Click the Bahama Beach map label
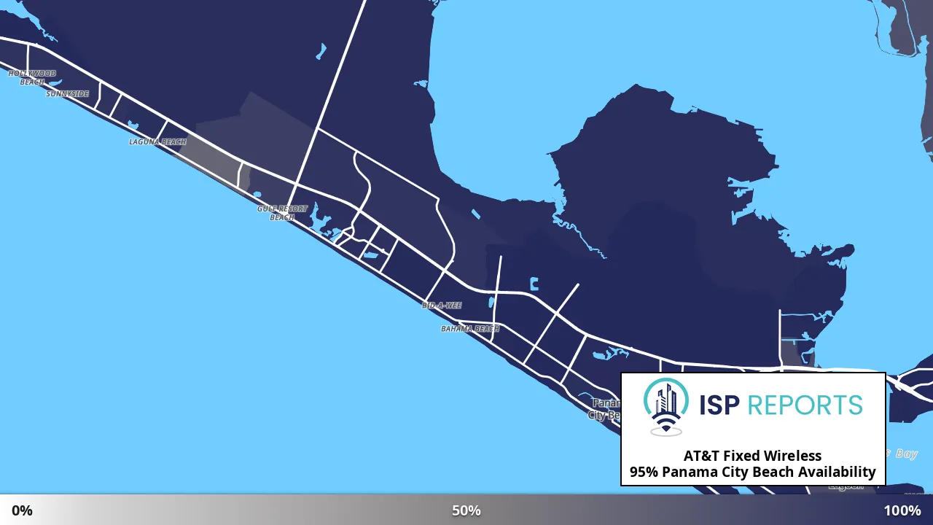This screenshot has width=933, height=525. (470, 329)
